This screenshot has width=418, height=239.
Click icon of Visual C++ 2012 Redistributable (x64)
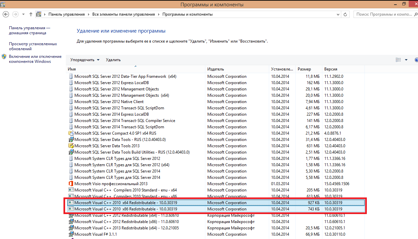pyautogui.click(x=71, y=215)
